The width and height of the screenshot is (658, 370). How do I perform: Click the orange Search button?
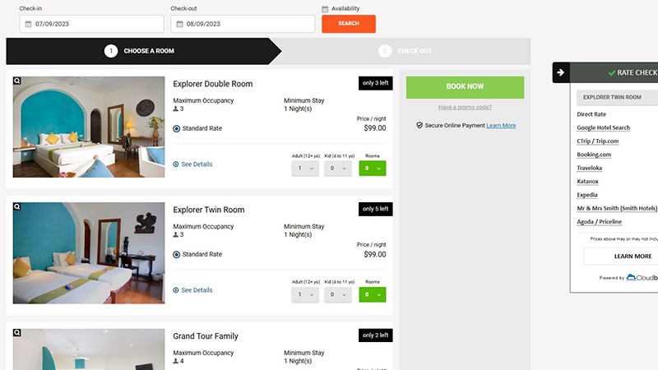[x=349, y=24]
